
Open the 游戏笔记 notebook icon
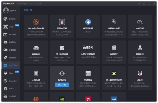pos(114,48)
